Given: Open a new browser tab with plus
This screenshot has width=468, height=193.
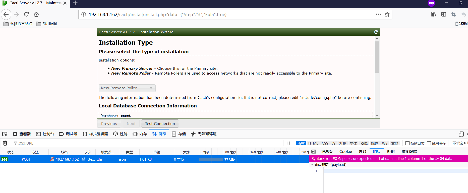Looking at the screenshot, I should pos(75,3).
